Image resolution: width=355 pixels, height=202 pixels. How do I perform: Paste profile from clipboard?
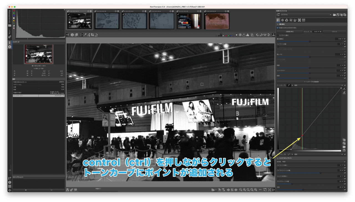coord(345,15)
